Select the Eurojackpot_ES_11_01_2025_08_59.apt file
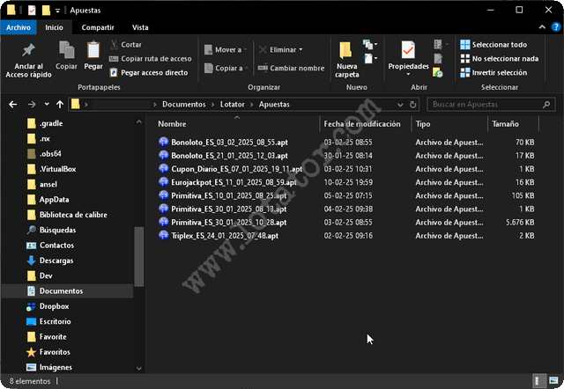Viewport: 564px width, 389px height. tap(224, 181)
